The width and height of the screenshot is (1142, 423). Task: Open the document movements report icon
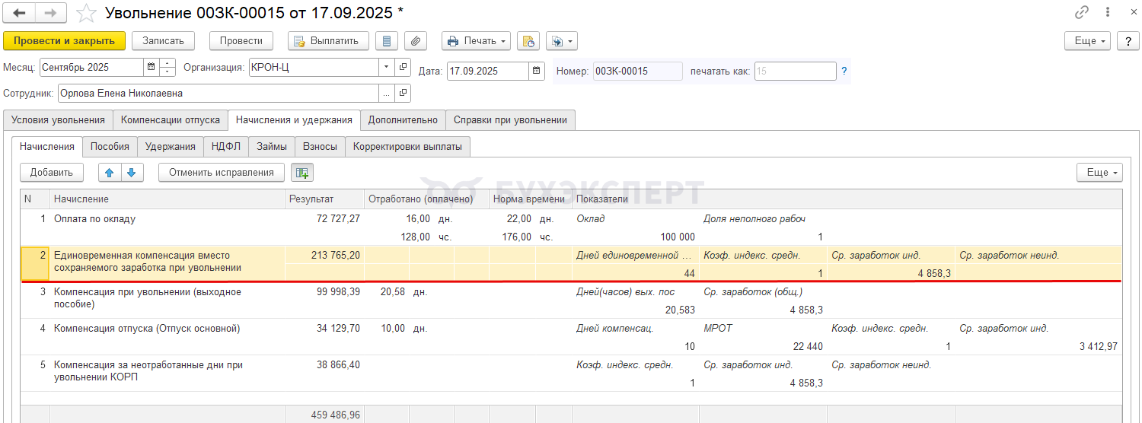tap(388, 40)
